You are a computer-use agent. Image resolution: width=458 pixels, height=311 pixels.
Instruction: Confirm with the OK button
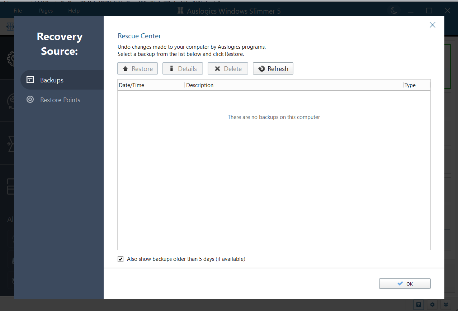[405, 283]
